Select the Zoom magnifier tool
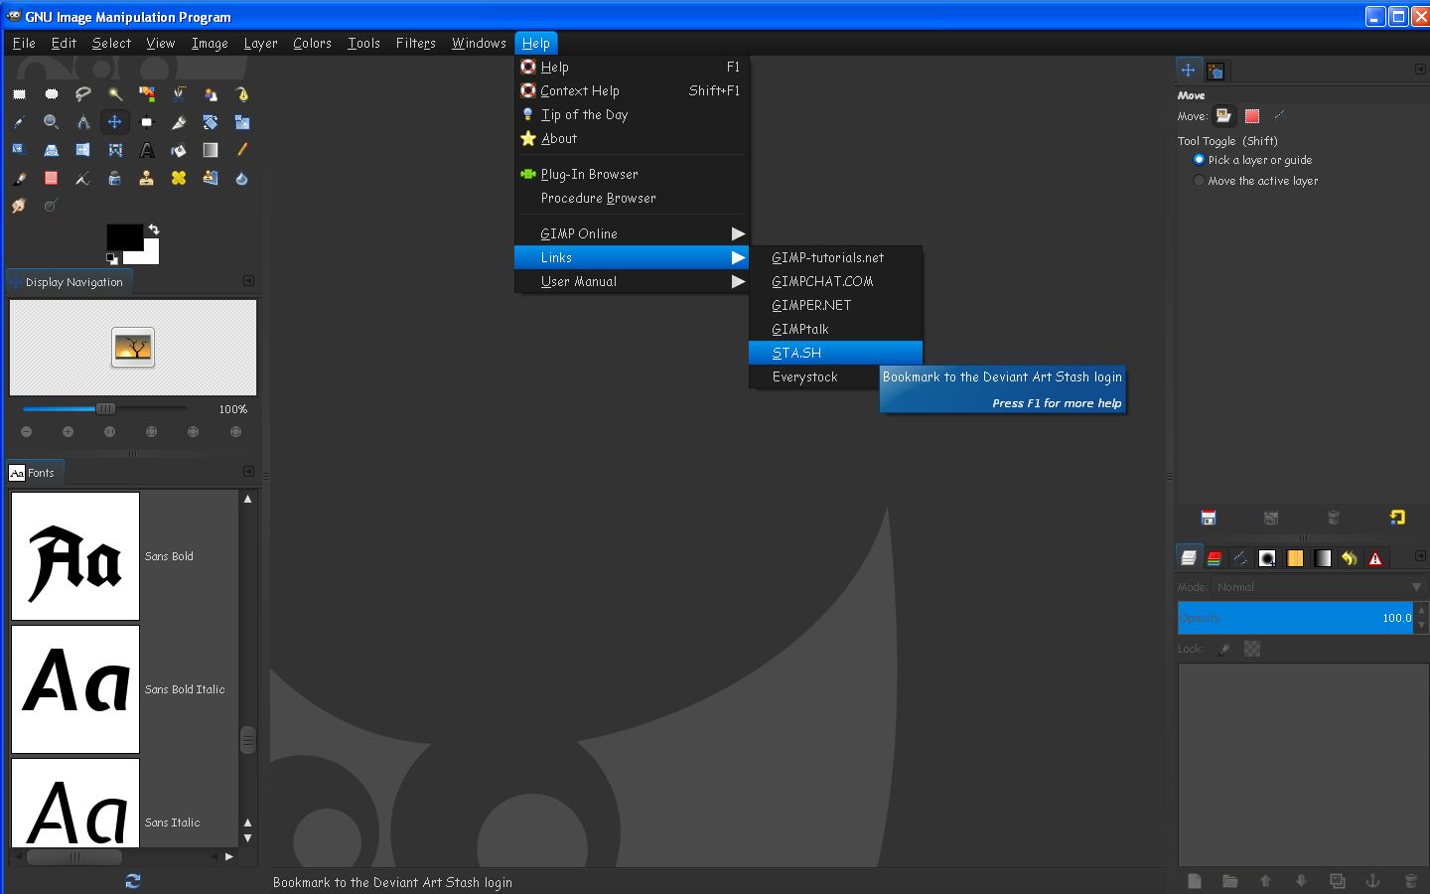 point(52,122)
